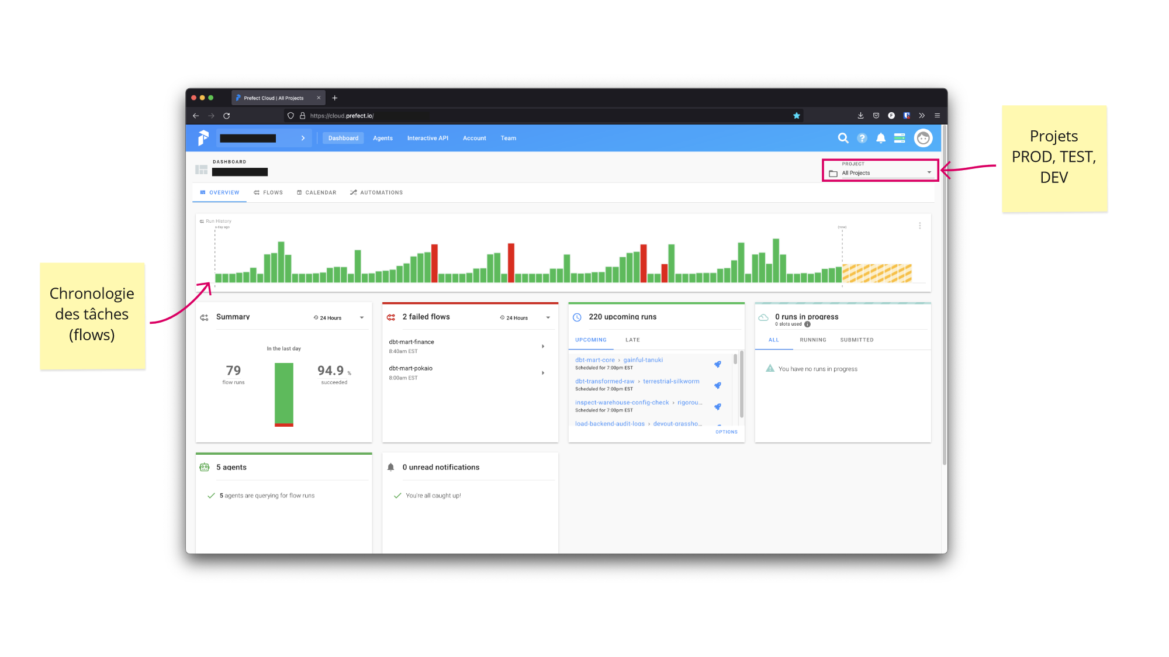The width and height of the screenshot is (1169, 657).
Task: Click the agents robot icon
Action: [x=205, y=467]
